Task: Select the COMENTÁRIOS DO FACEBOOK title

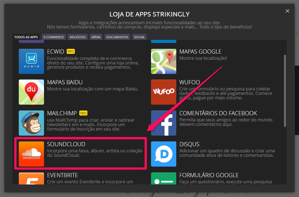Action: point(218,113)
